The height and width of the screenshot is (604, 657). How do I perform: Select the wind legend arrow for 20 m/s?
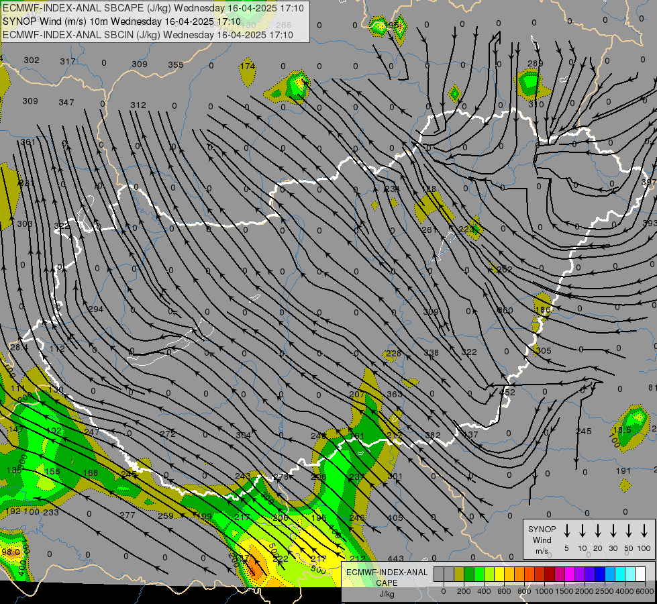(x=598, y=531)
